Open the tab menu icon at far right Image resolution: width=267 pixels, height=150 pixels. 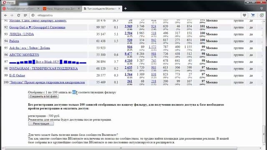click(x=262, y=8)
